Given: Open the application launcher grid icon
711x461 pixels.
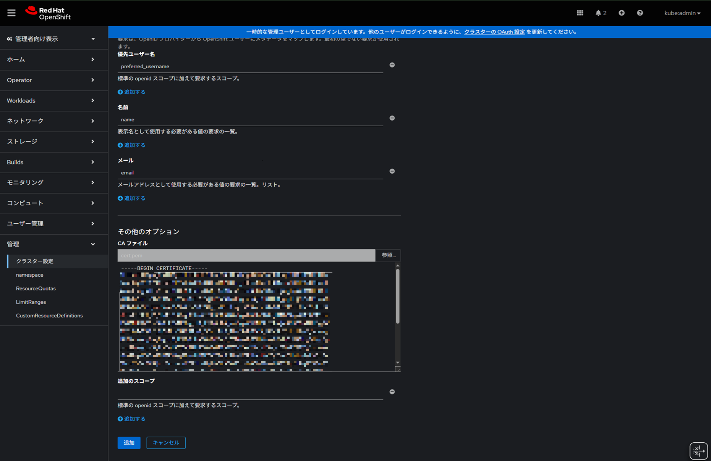Looking at the screenshot, I should coord(580,13).
